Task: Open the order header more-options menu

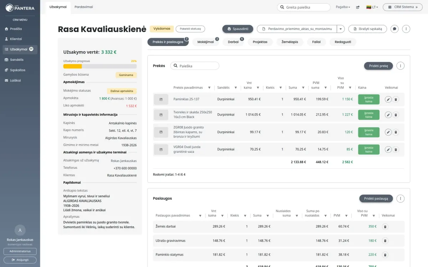Action: pyautogui.click(x=406, y=29)
